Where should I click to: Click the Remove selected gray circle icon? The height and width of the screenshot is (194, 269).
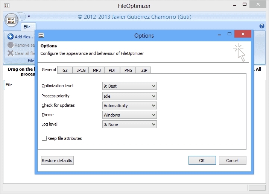(11, 45)
